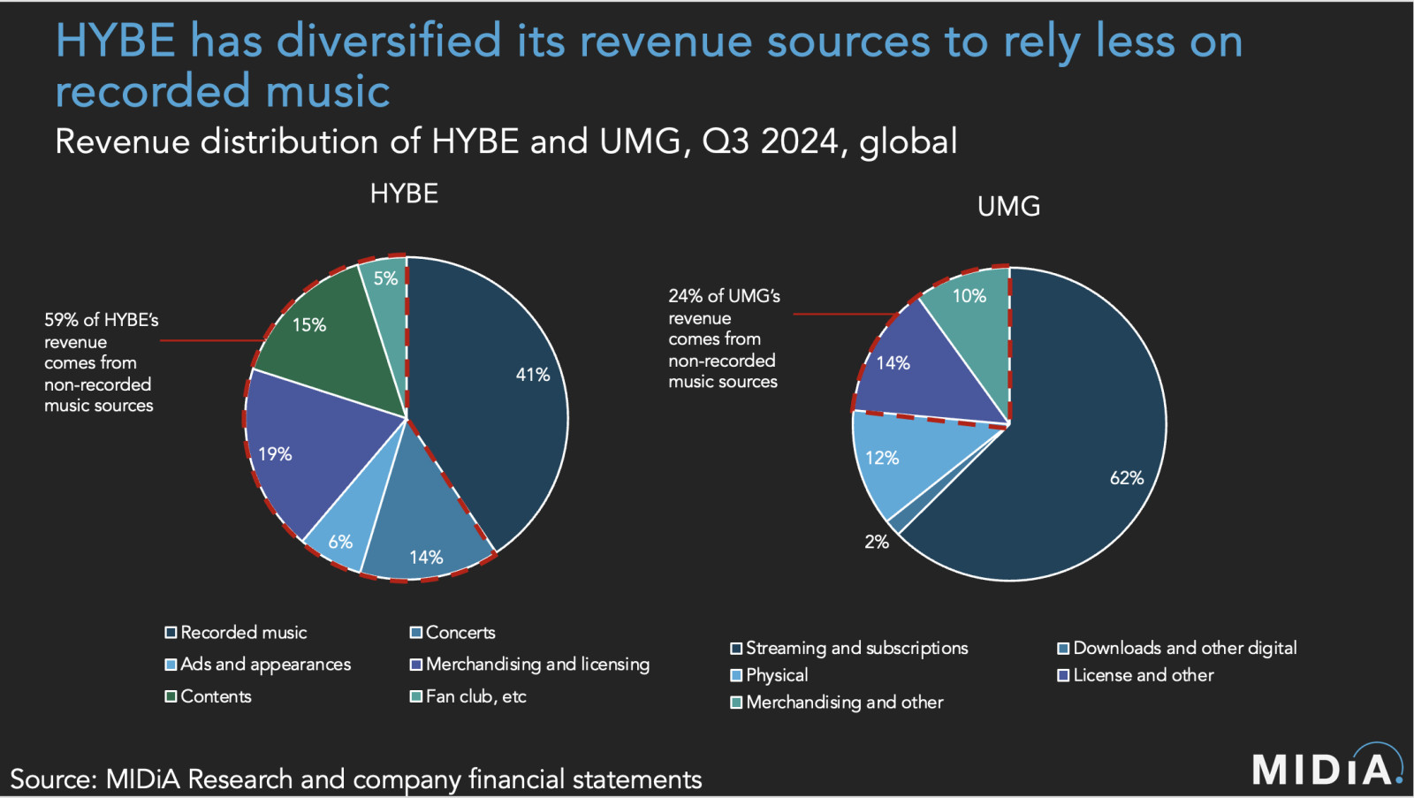Screen dimensions: 1414x798
Task: Click the headline 'HYBE has diversified its revenue'
Action: click(x=650, y=65)
